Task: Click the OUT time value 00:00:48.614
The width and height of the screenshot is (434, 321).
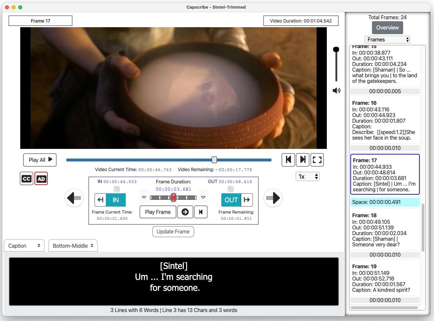Action: point(235,182)
